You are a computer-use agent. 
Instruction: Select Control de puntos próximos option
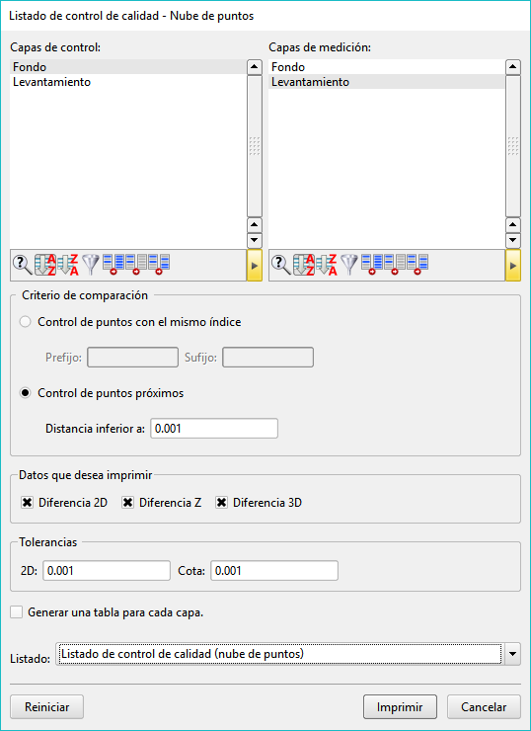pos(26,393)
